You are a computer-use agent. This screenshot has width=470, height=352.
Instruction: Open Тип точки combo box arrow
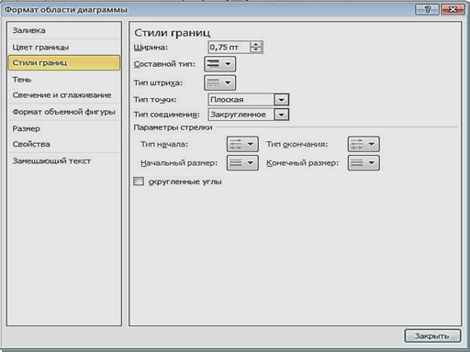281,100
